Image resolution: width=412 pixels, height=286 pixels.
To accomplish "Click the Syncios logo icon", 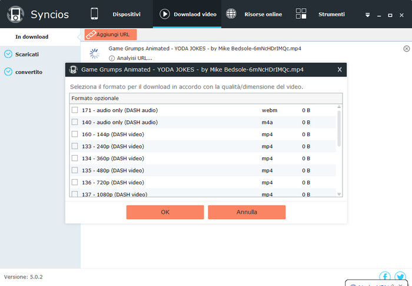I will [15, 14].
